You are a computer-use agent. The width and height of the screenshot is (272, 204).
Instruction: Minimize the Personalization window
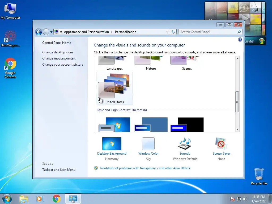tap(220, 25)
